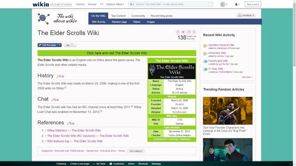This screenshot has height=166, width=296.
Task: Click the Edit pencil next to References heading
Action: [71, 124]
